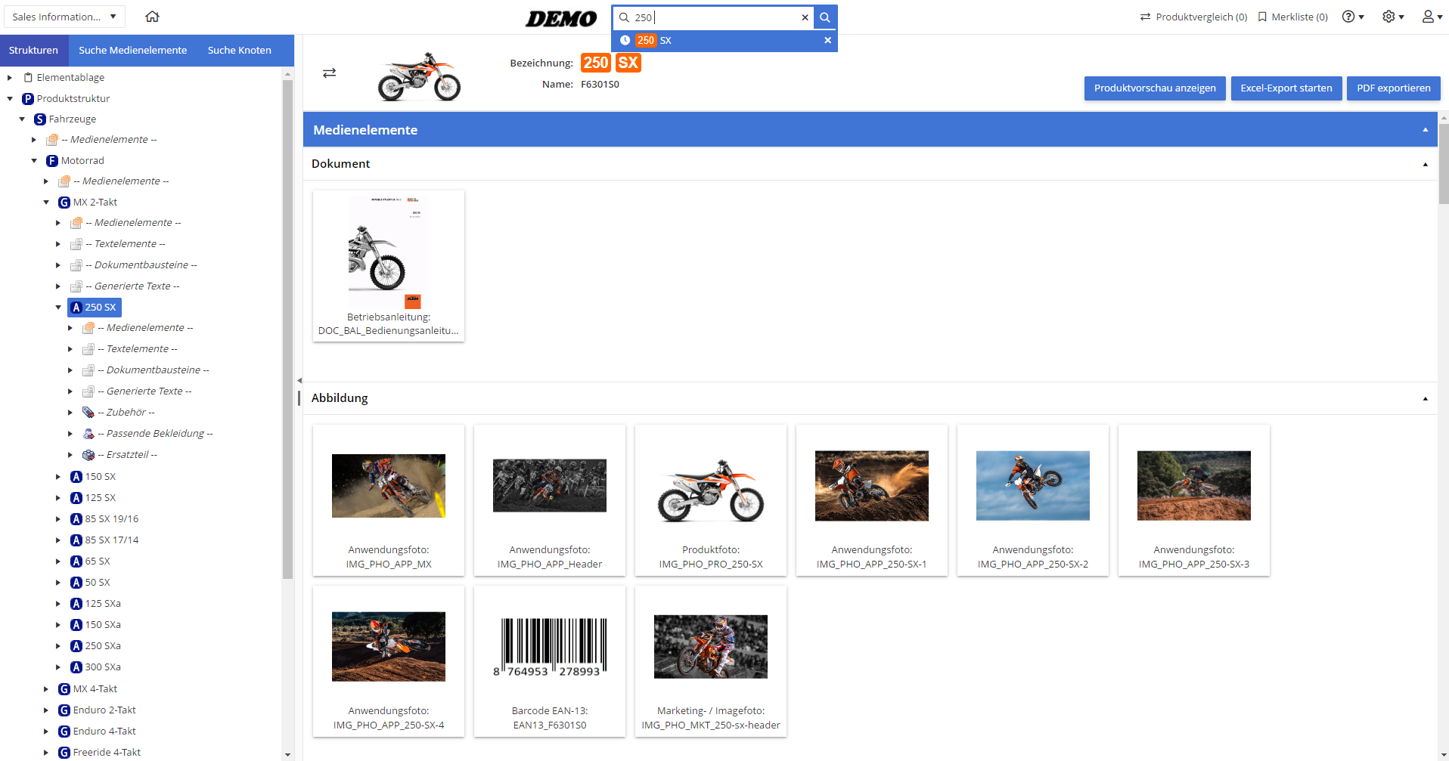Open IMG_PHO_APP_Header image thumbnail
1449x761 pixels.
click(550, 500)
